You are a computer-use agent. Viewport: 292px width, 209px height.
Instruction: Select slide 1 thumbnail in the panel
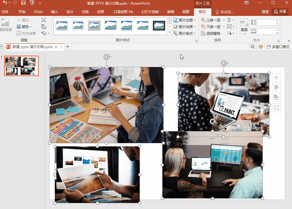pos(21,66)
